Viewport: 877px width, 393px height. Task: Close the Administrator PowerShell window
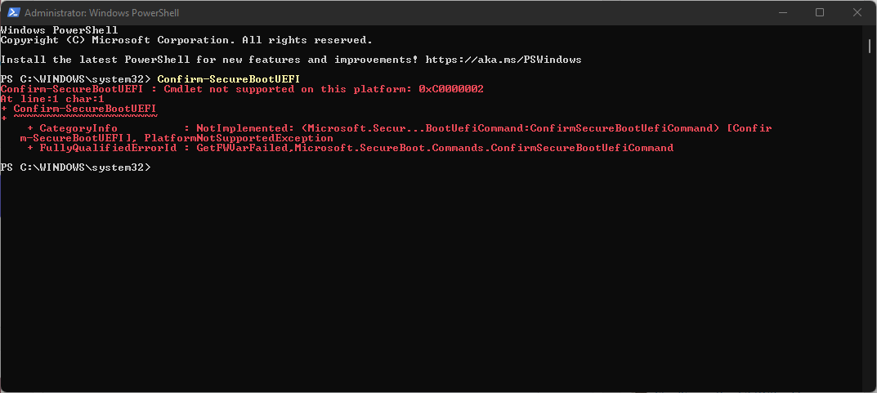click(857, 13)
